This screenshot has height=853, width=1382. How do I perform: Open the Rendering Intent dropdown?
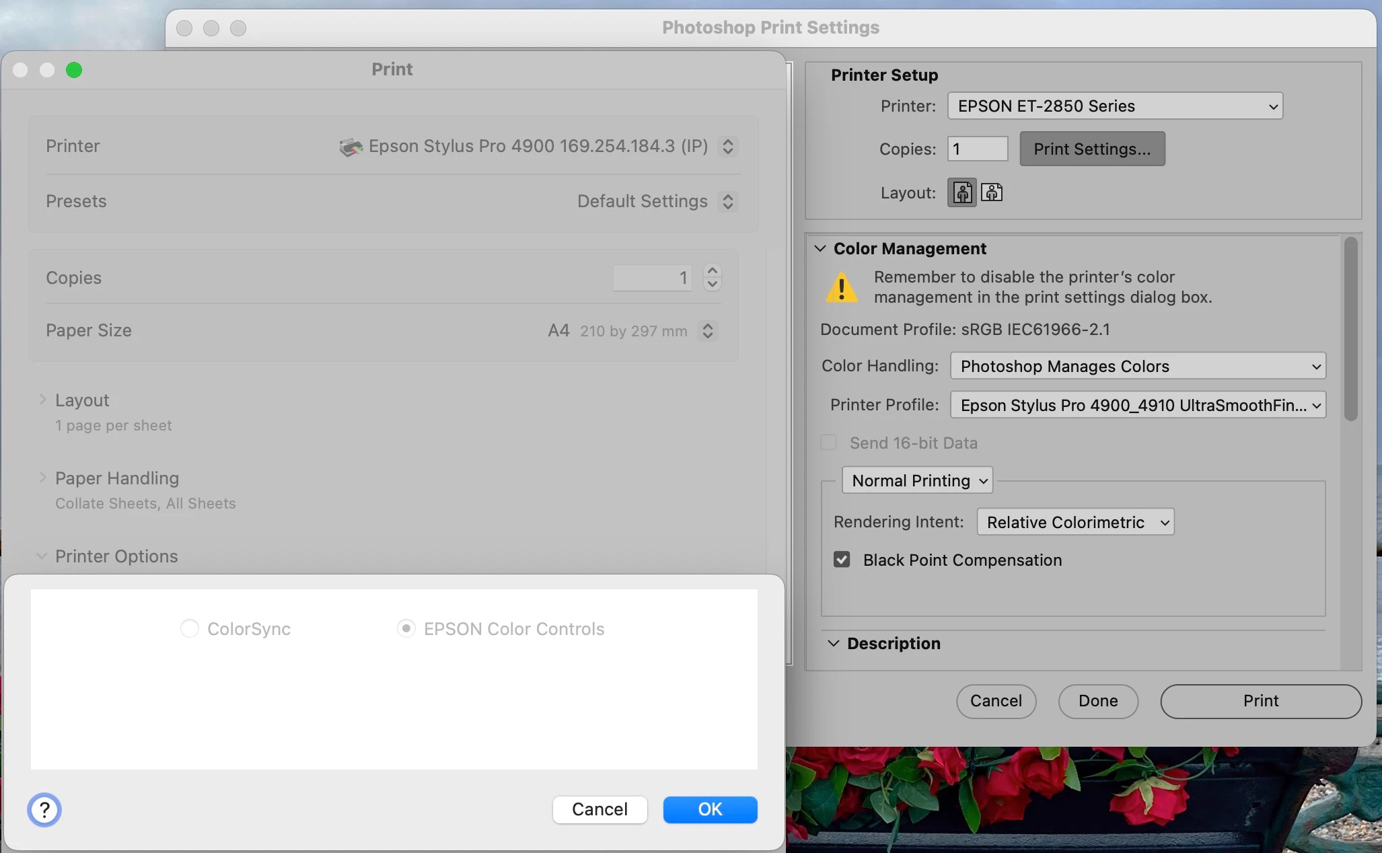point(1075,522)
